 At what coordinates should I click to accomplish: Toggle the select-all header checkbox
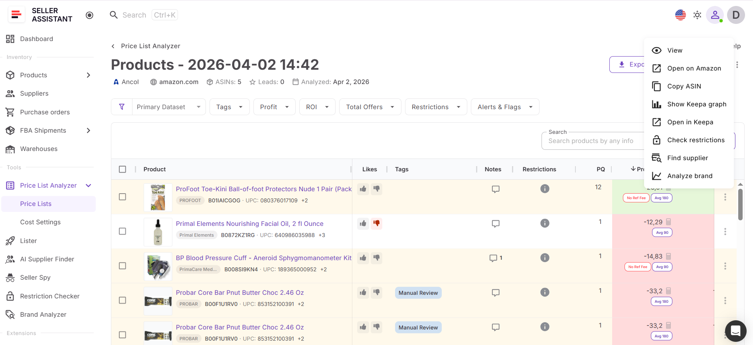click(123, 169)
